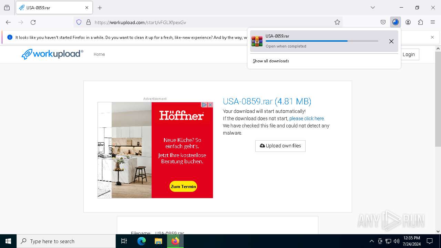The width and height of the screenshot is (441, 248).
Task: Show hidden system tray icons
Action: click(x=371, y=241)
